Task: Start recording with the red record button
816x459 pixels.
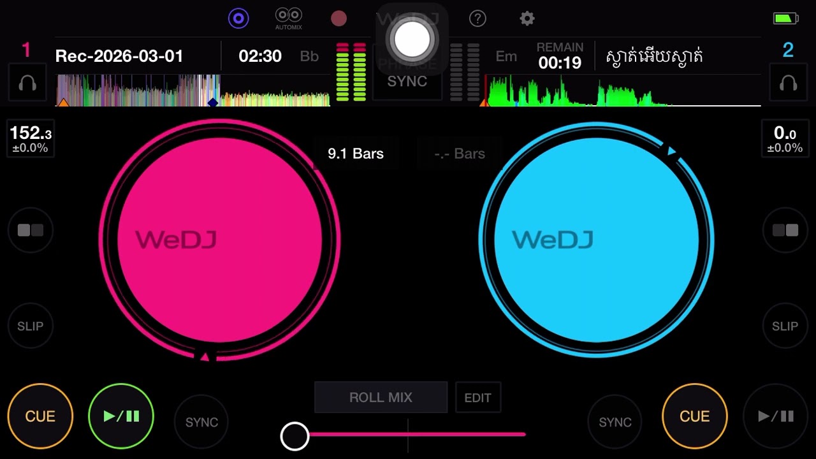Action: [339, 18]
